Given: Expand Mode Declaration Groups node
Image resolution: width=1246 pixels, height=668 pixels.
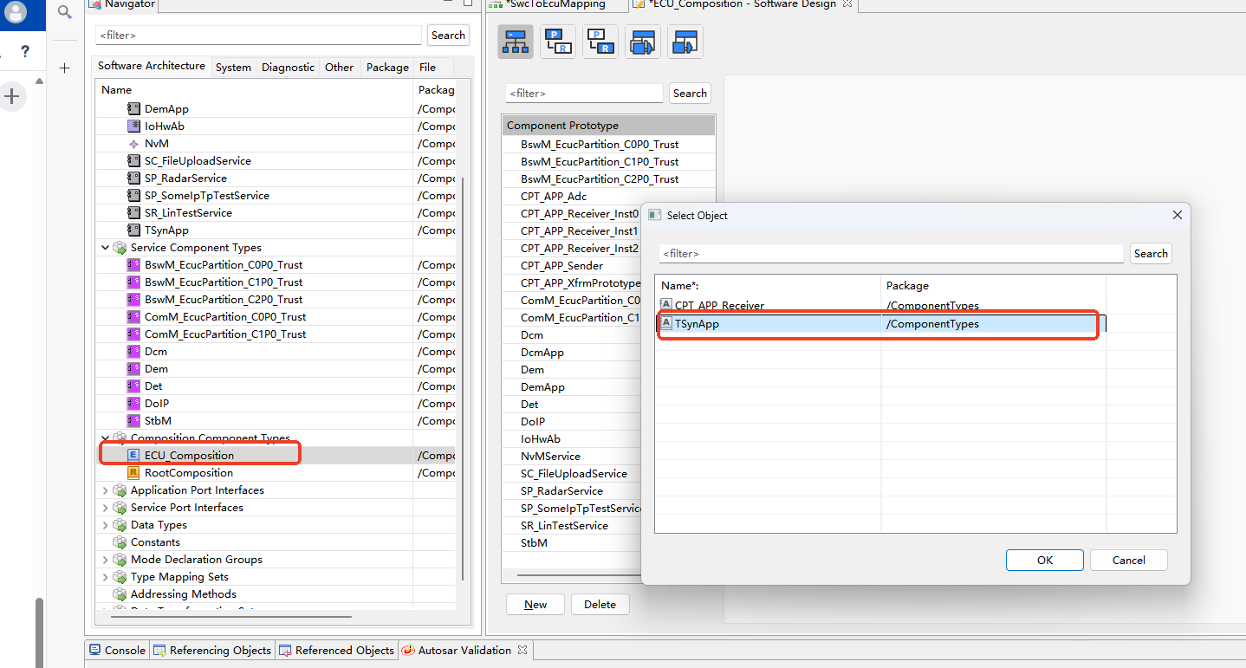Looking at the screenshot, I should tap(106, 560).
